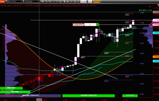Click the DS1 pivot label
The width and height of the screenshot is (159, 101).
coord(127,43)
